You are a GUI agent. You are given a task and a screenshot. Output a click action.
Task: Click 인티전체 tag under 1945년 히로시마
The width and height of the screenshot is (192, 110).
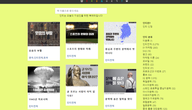(33, 106)
